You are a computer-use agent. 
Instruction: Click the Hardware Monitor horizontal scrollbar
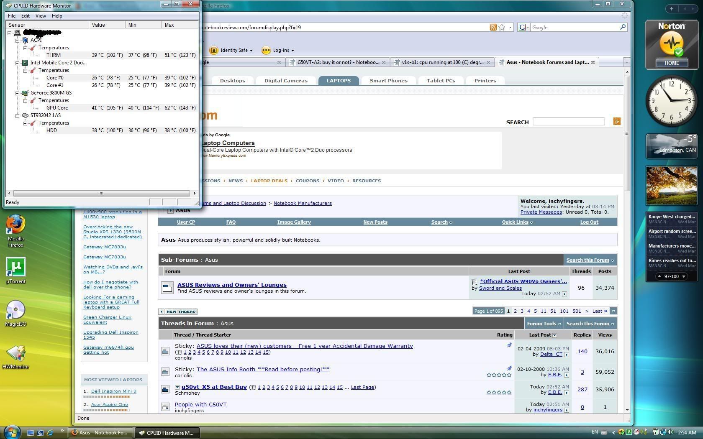(101, 193)
